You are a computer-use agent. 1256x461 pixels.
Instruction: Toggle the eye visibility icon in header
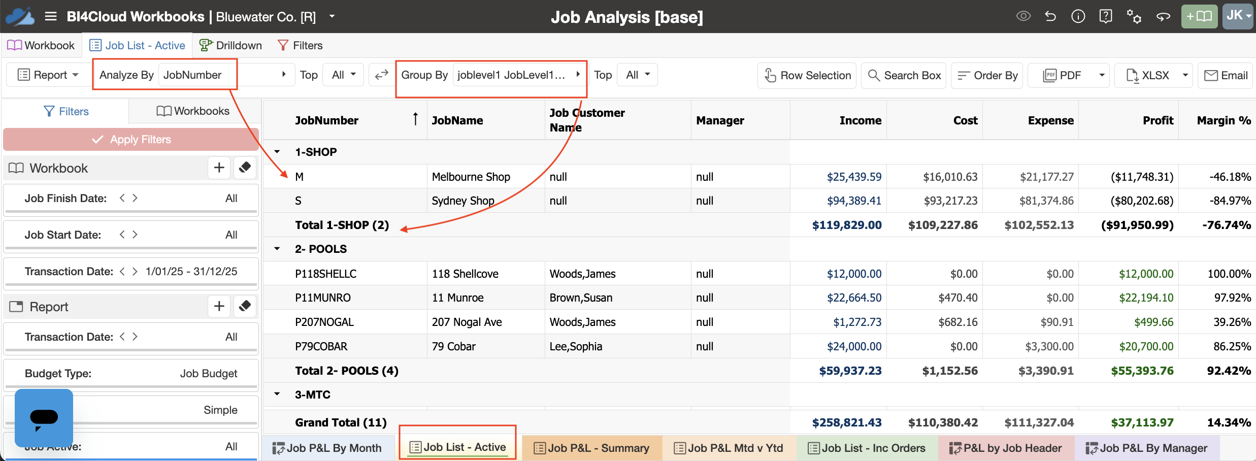(1023, 16)
